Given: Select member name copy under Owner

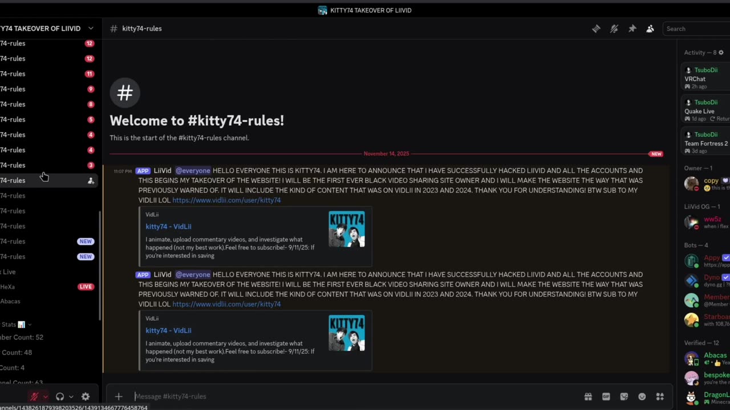Looking at the screenshot, I should coord(711,181).
